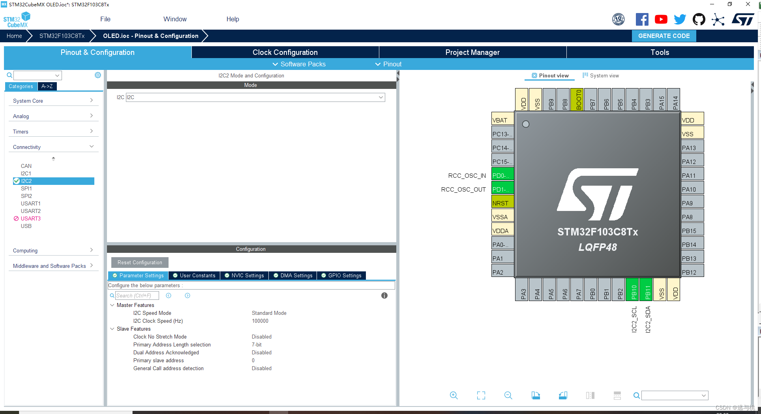Rotate the chip view counterclockwise icon
The height and width of the screenshot is (414, 761).
(563, 395)
